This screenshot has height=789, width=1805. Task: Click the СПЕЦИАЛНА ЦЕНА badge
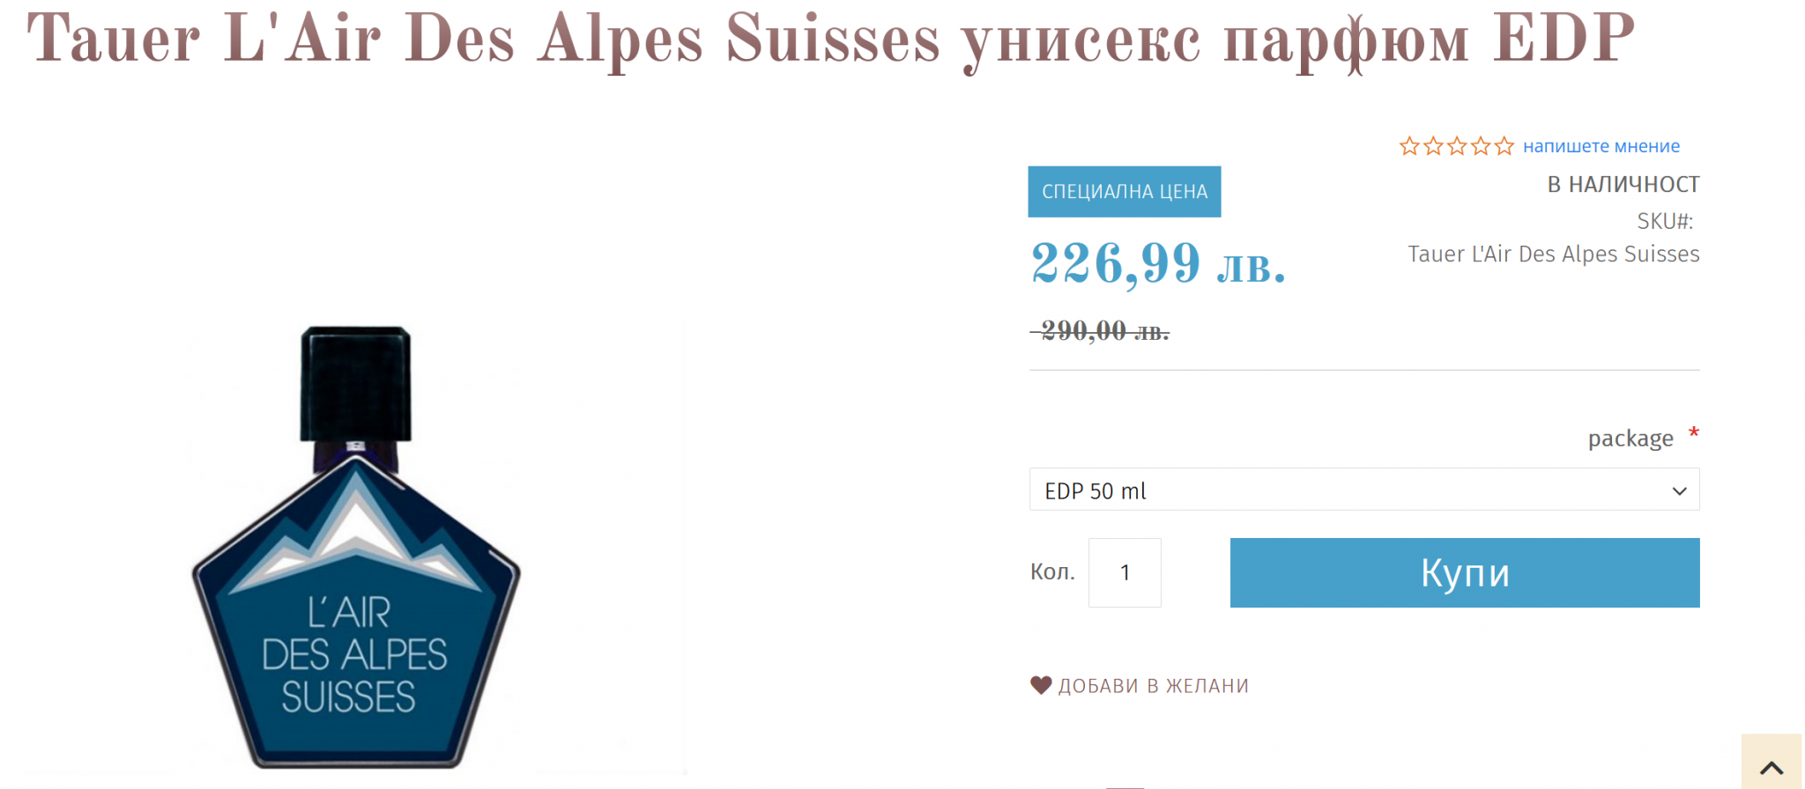click(1124, 191)
